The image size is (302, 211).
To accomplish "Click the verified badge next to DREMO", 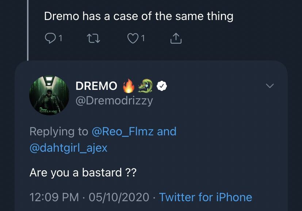I will coord(162,86).
